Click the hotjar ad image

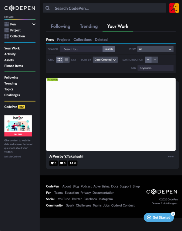coord(18,126)
